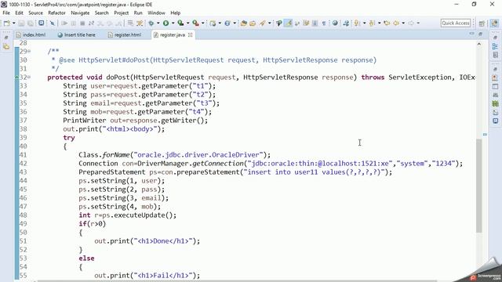Viewport: 502px width, 282px height.
Task: Open the Refactor menu
Action: click(x=56, y=13)
